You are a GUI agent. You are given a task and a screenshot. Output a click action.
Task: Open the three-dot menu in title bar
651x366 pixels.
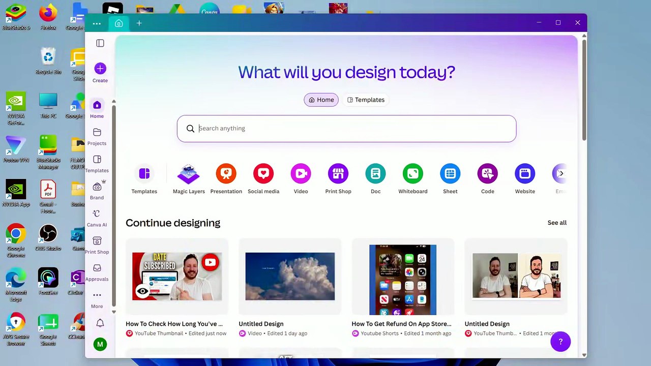click(x=97, y=23)
